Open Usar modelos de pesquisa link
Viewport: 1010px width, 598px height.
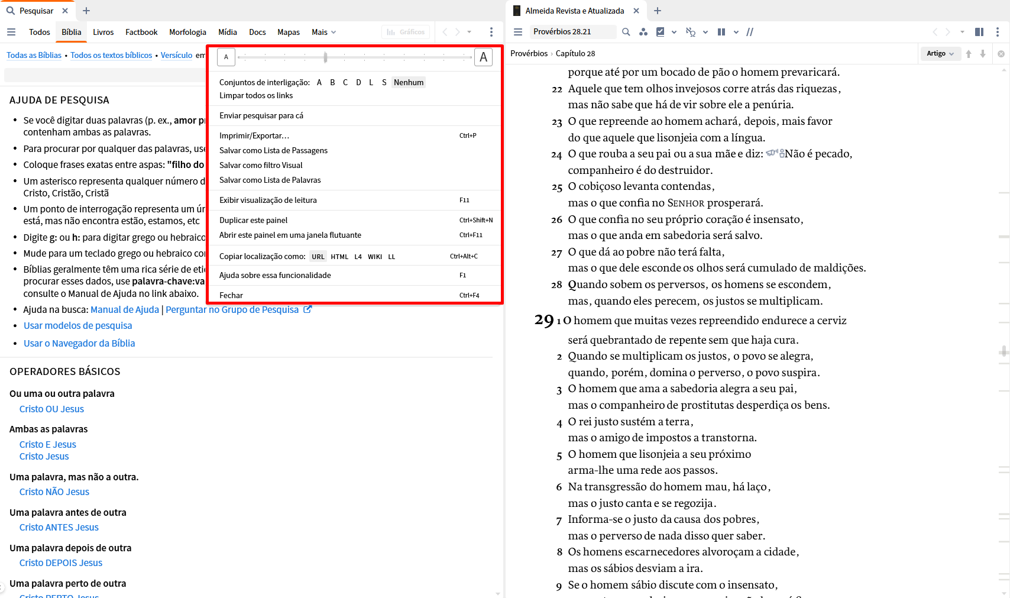click(x=78, y=325)
